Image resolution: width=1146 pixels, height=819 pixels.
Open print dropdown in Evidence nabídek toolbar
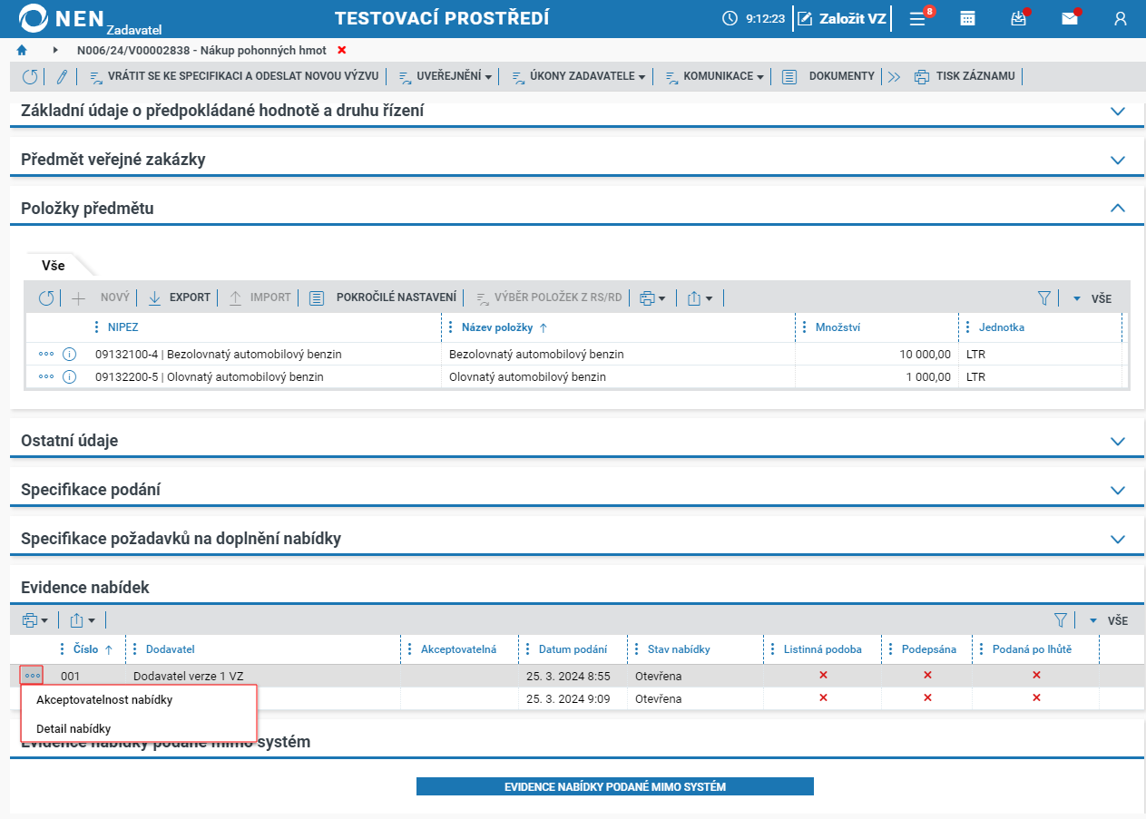click(x=34, y=620)
